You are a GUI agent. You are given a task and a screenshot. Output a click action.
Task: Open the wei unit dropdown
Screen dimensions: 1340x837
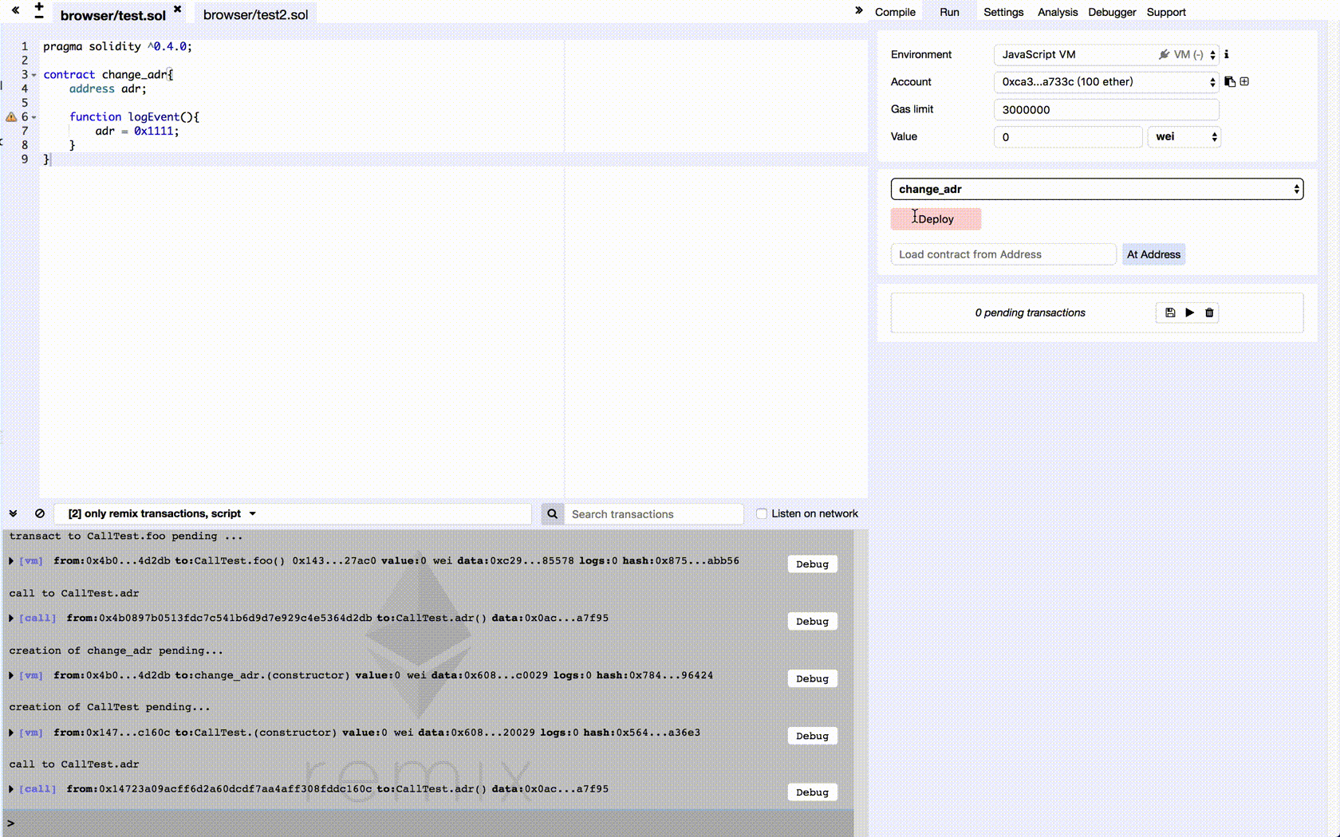pyautogui.click(x=1184, y=136)
